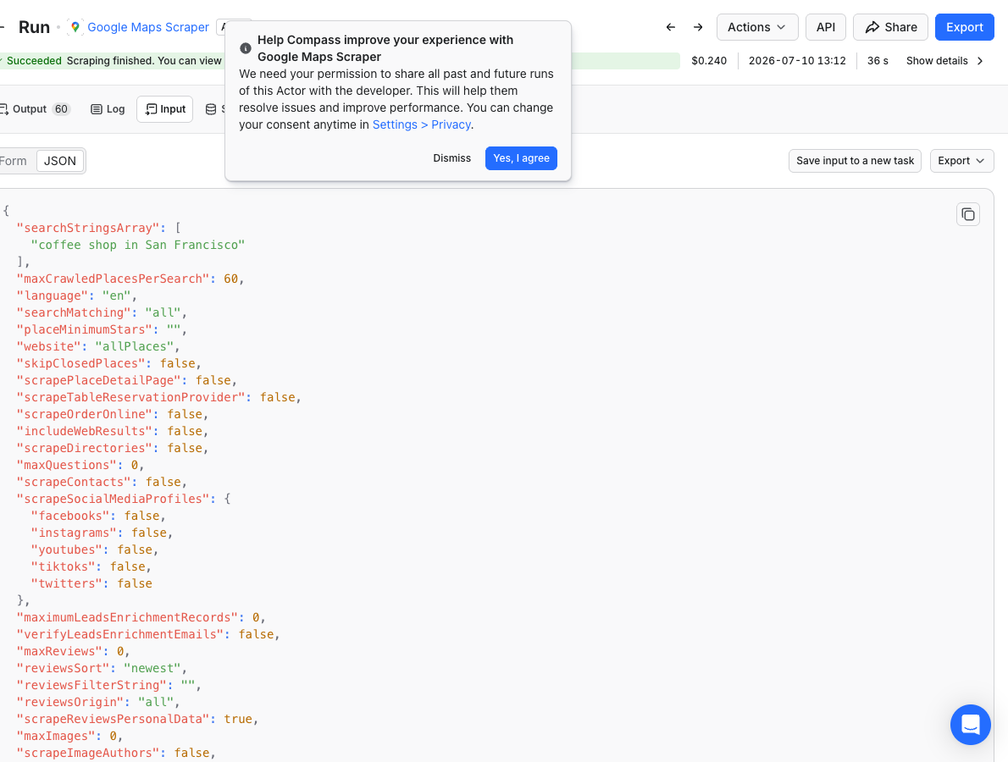This screenshot has width=1008, height=762.
Task: Go to previous run with left arrow
Action: (x=671, y=27)
